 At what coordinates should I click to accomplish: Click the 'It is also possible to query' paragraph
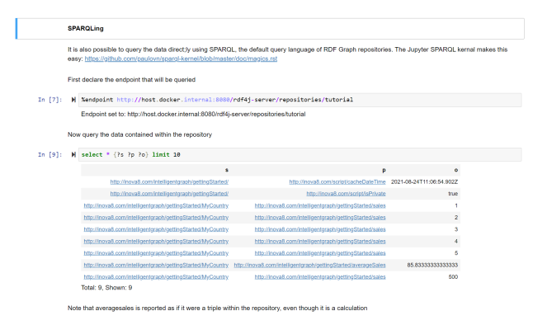click(x=288, y=54)
